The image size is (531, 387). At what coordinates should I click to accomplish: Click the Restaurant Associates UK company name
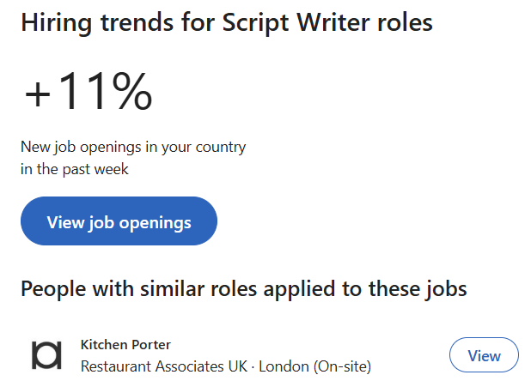coord(163,366)
